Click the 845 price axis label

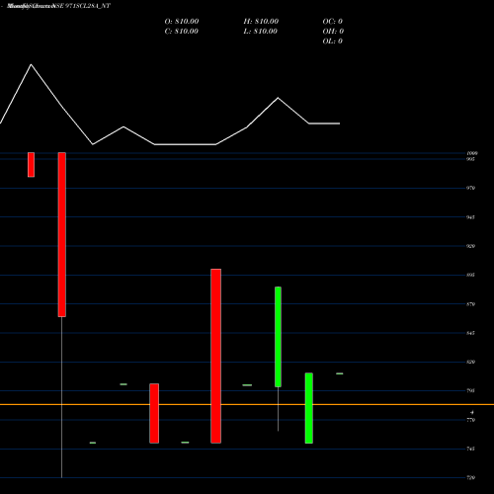(x=470, y=333)
